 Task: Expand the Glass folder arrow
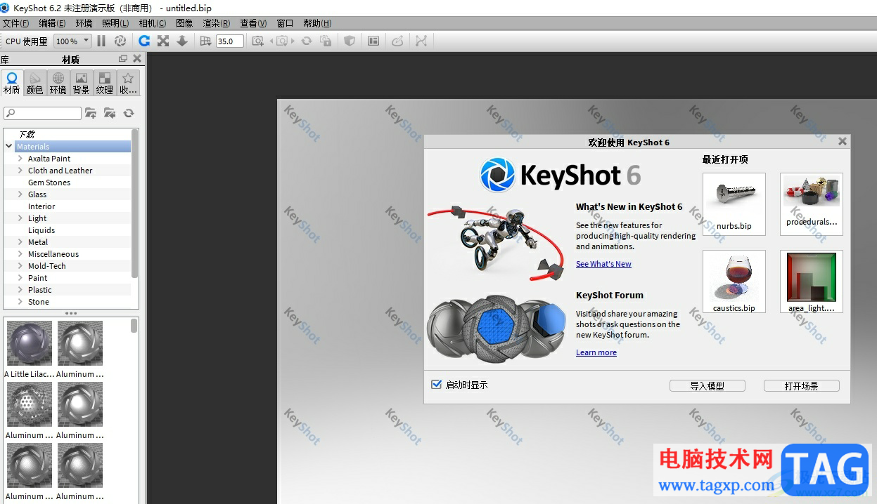point(20,194)
